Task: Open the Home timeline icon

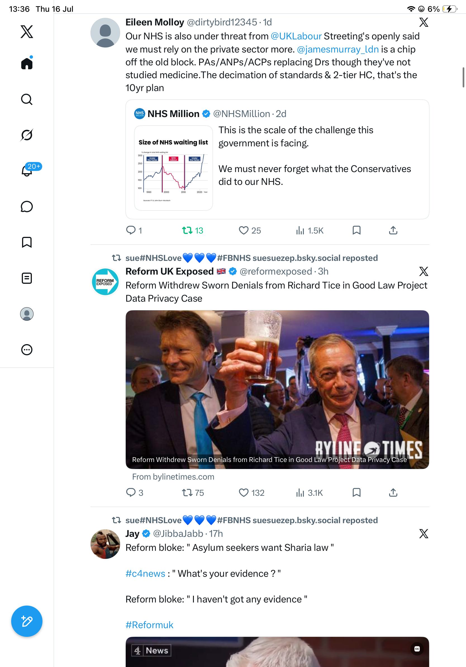Action: click(x=27, y=63)
